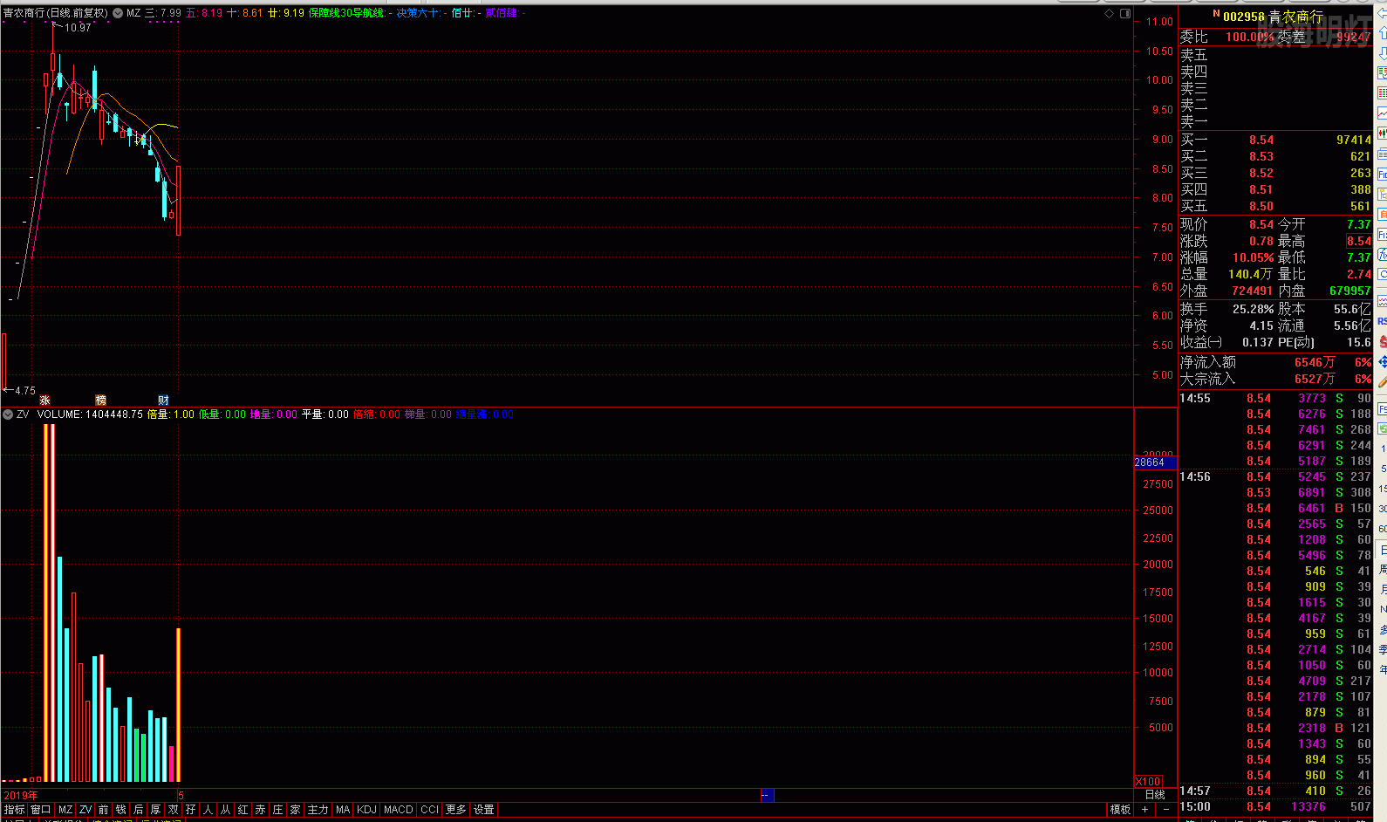The image size is (1387, 822).
Task: Toggle the side panel layout icon
Action: click(x=1124, y=13)
